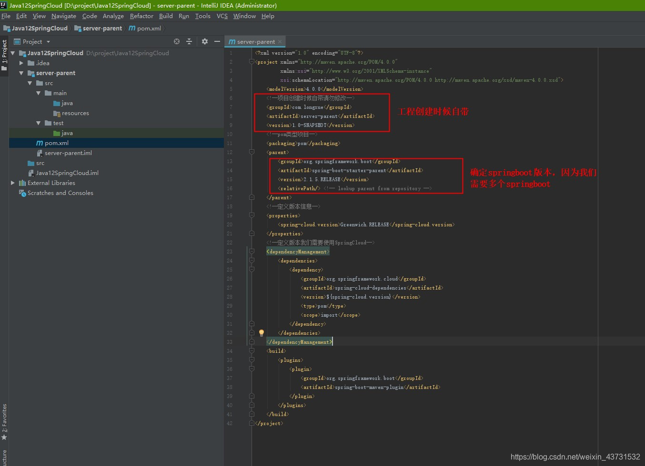Click the collapse all icon in Project panel

pos(189,41)
